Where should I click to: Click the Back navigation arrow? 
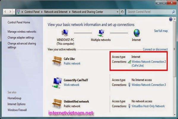point(5,12)
